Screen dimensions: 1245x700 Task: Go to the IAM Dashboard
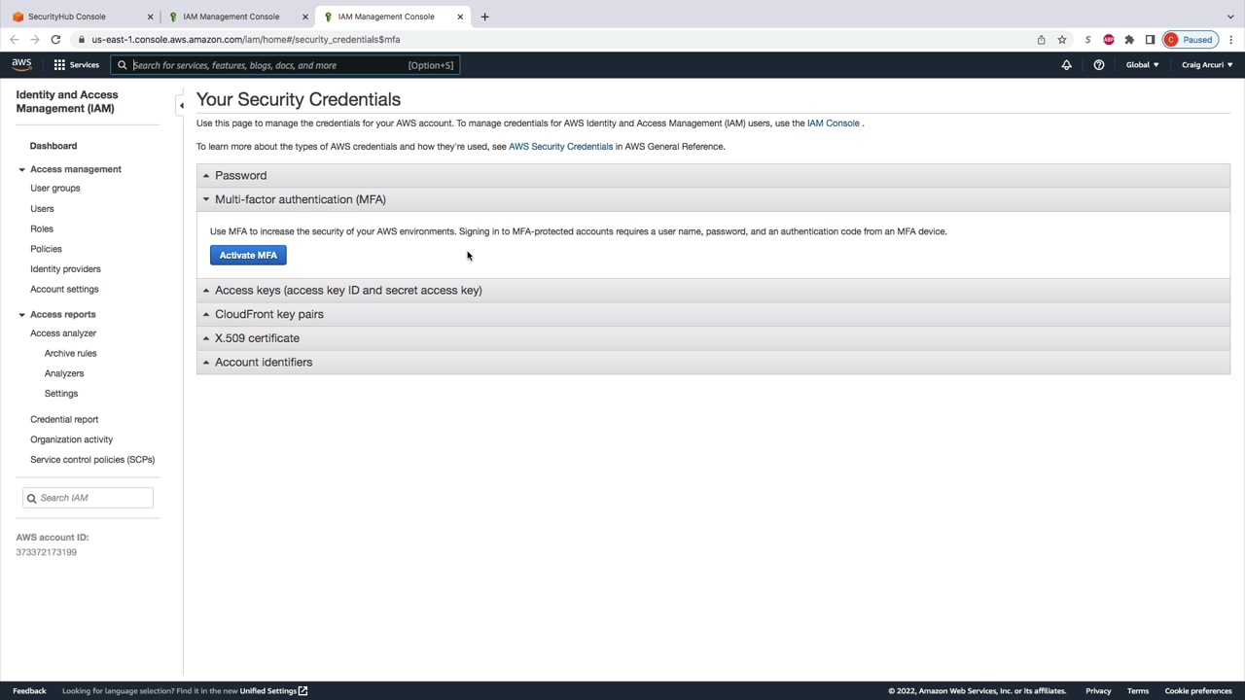53,146
